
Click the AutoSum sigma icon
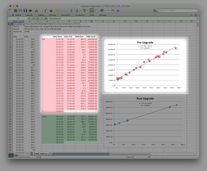72,11
